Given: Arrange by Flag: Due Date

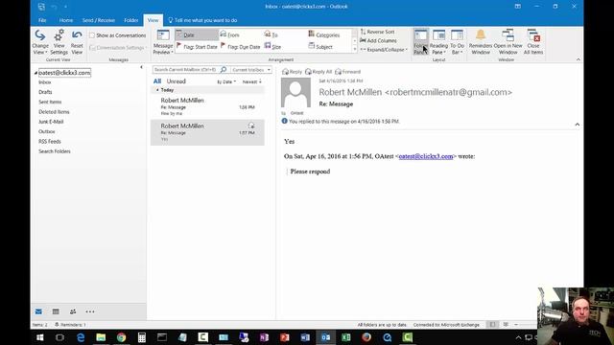Looking at the screenshot, I should click(x=241, y=47).
